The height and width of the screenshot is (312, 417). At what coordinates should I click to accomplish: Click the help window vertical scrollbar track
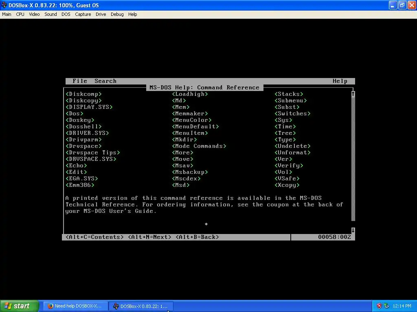click(x=353, y=159)
